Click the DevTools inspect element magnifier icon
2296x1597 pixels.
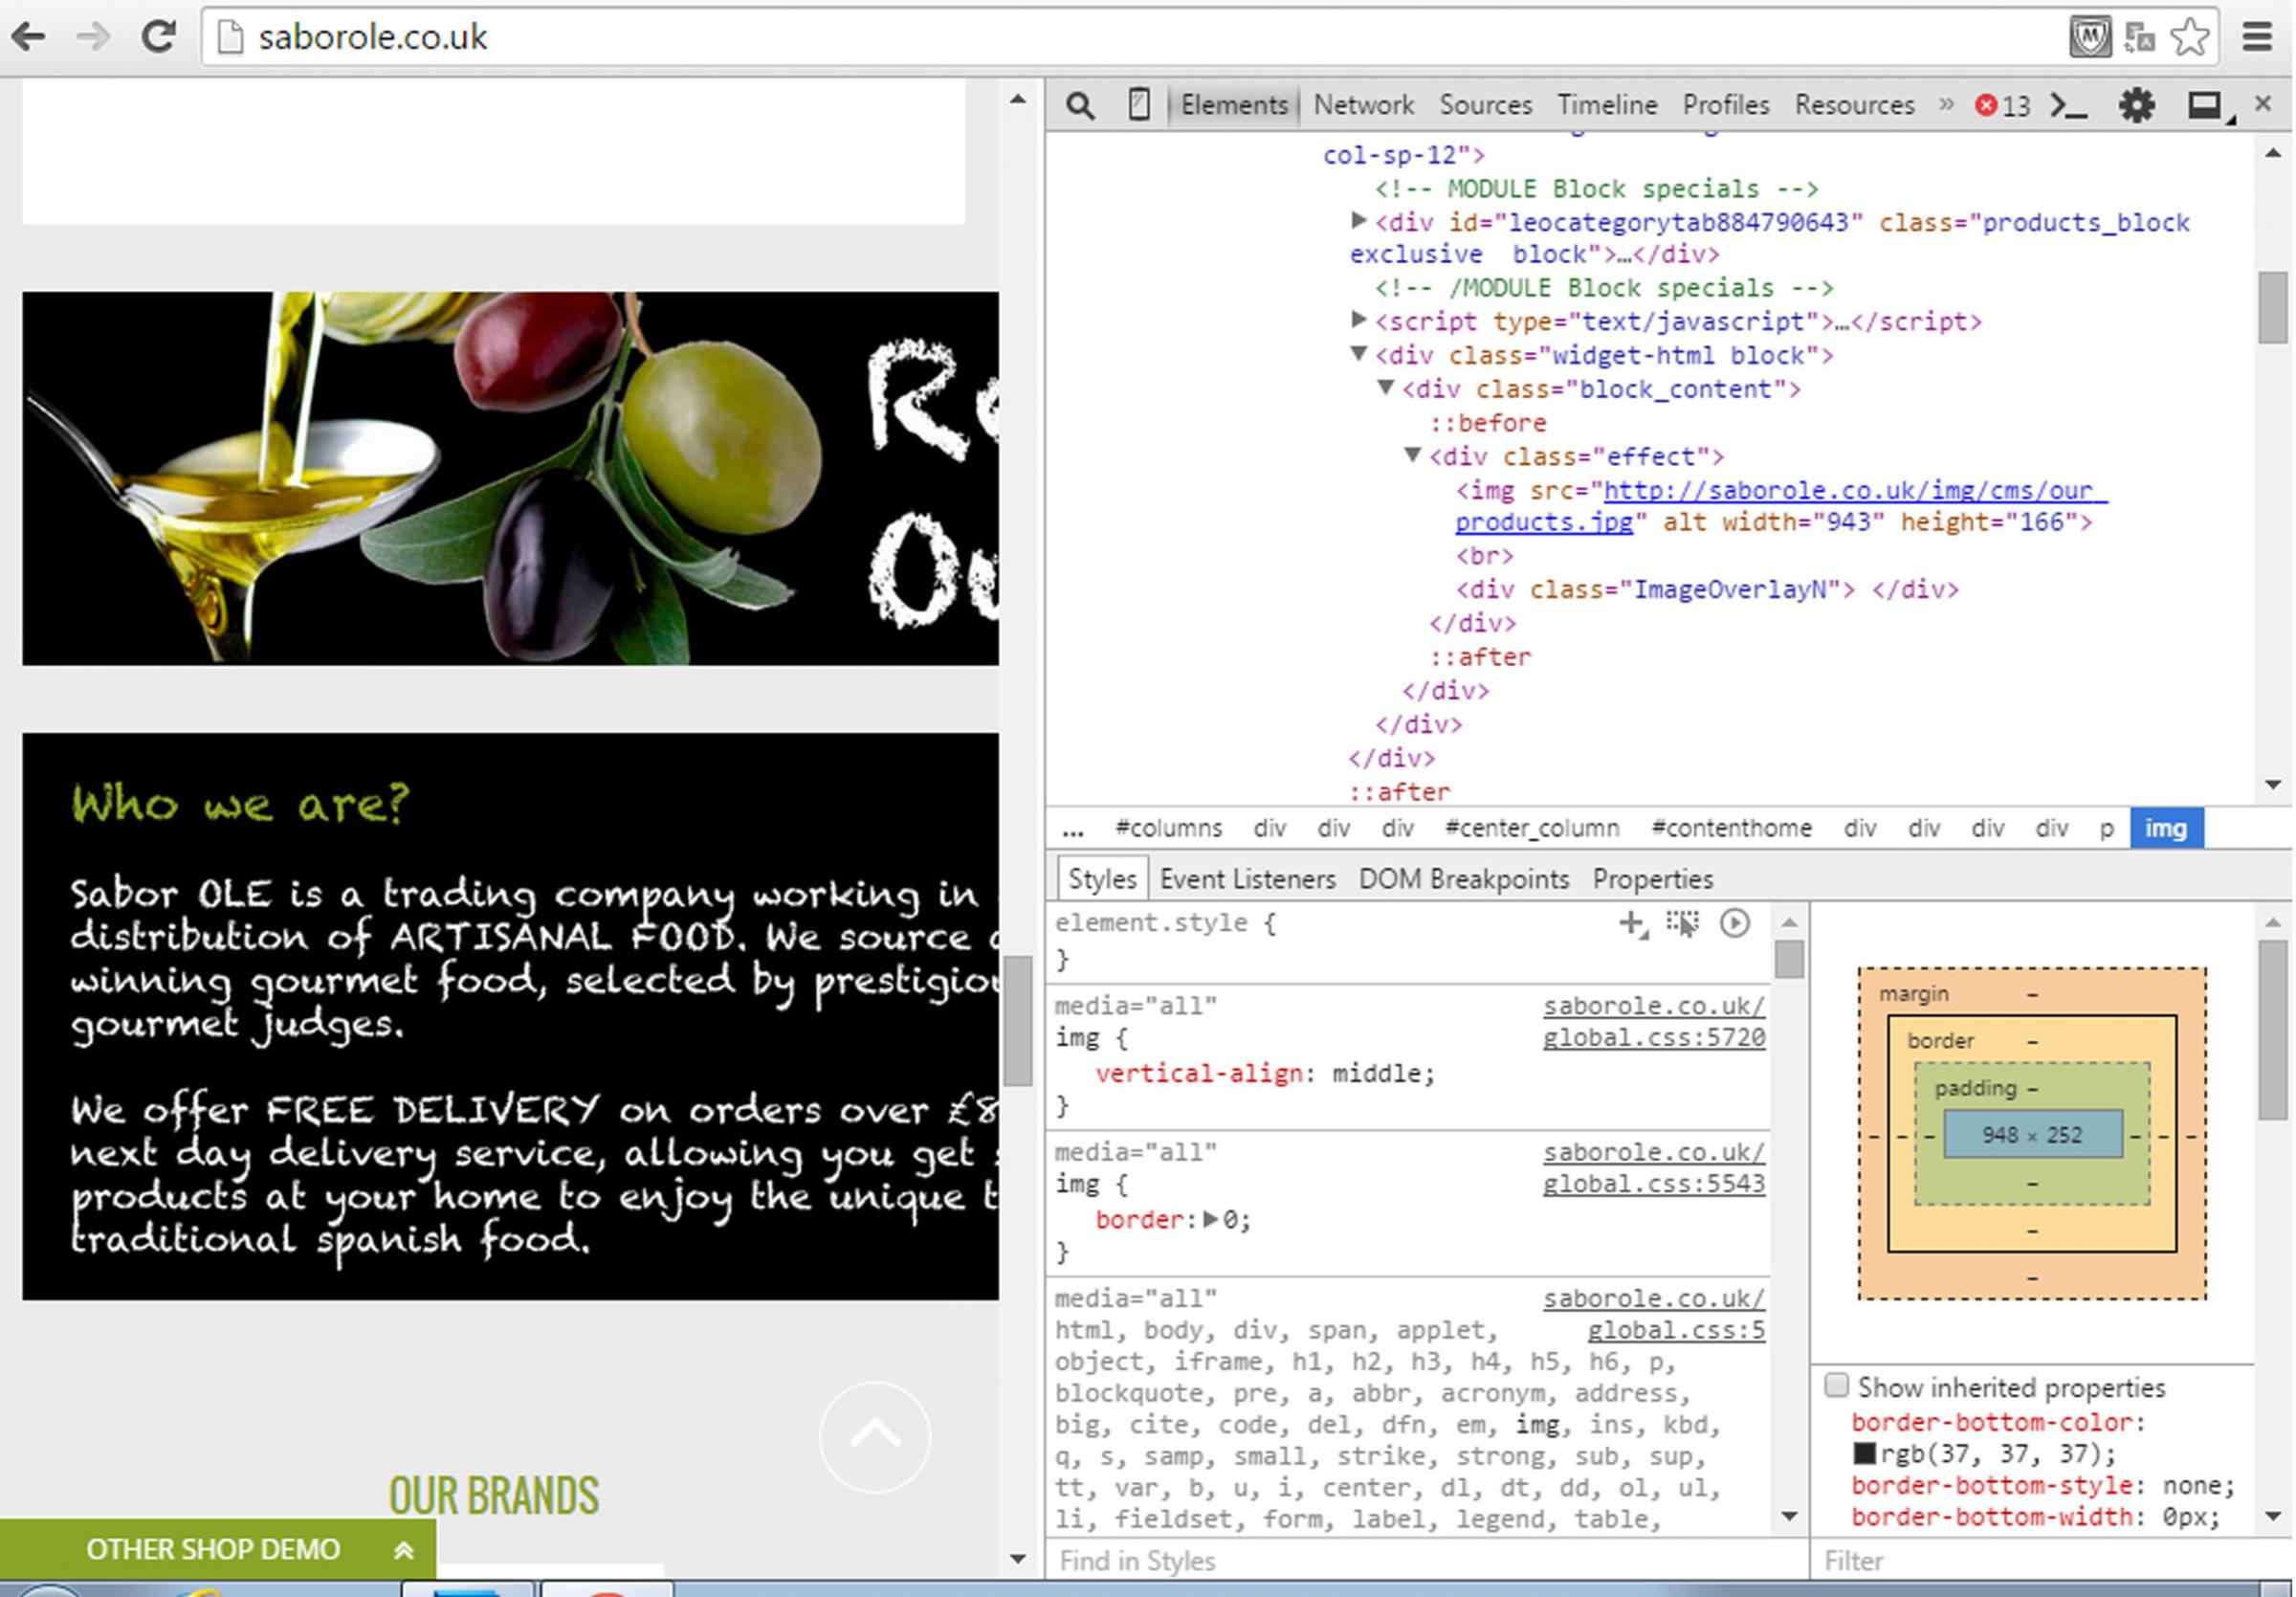[x=1079, y=105]
